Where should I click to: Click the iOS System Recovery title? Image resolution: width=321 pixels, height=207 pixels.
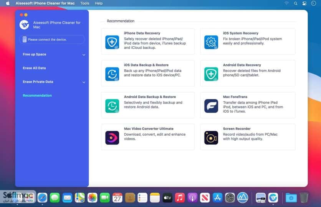coord(240,33)
